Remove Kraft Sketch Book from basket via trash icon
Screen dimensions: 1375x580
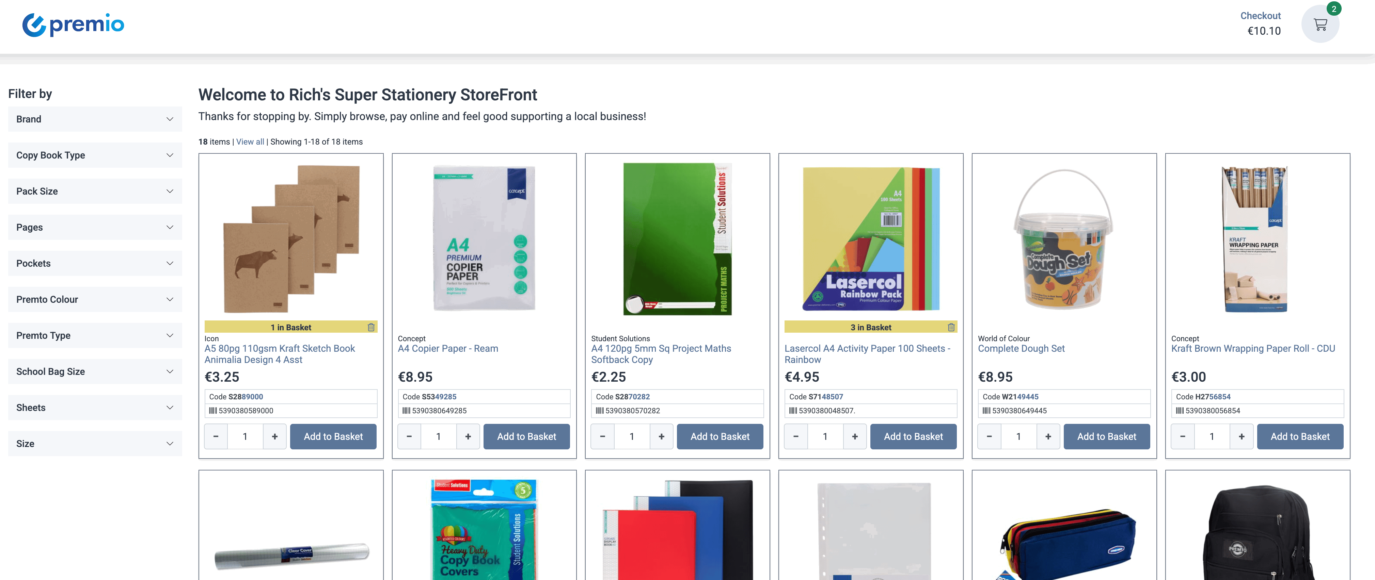tap(371, 327)
